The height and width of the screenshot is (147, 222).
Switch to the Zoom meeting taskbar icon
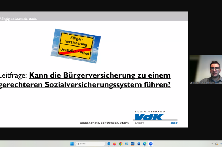(x=151, y=144)
